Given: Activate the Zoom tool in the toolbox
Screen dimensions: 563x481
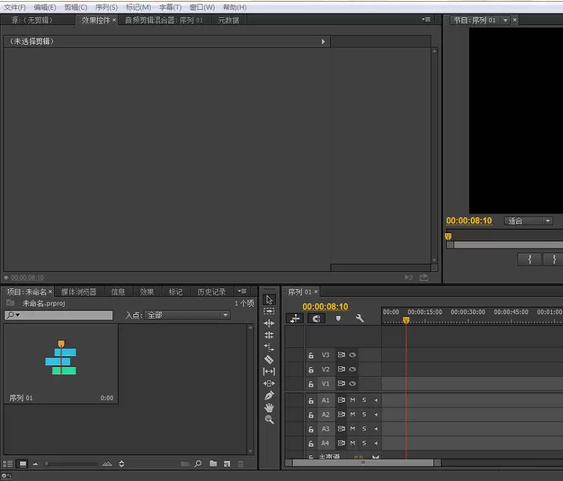Looking at the screenshot, I should tap(269, 420).
